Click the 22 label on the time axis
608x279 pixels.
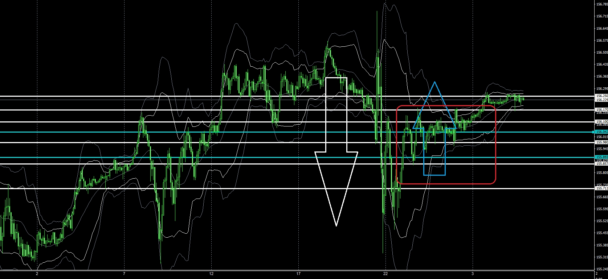(x=385, y=274)
